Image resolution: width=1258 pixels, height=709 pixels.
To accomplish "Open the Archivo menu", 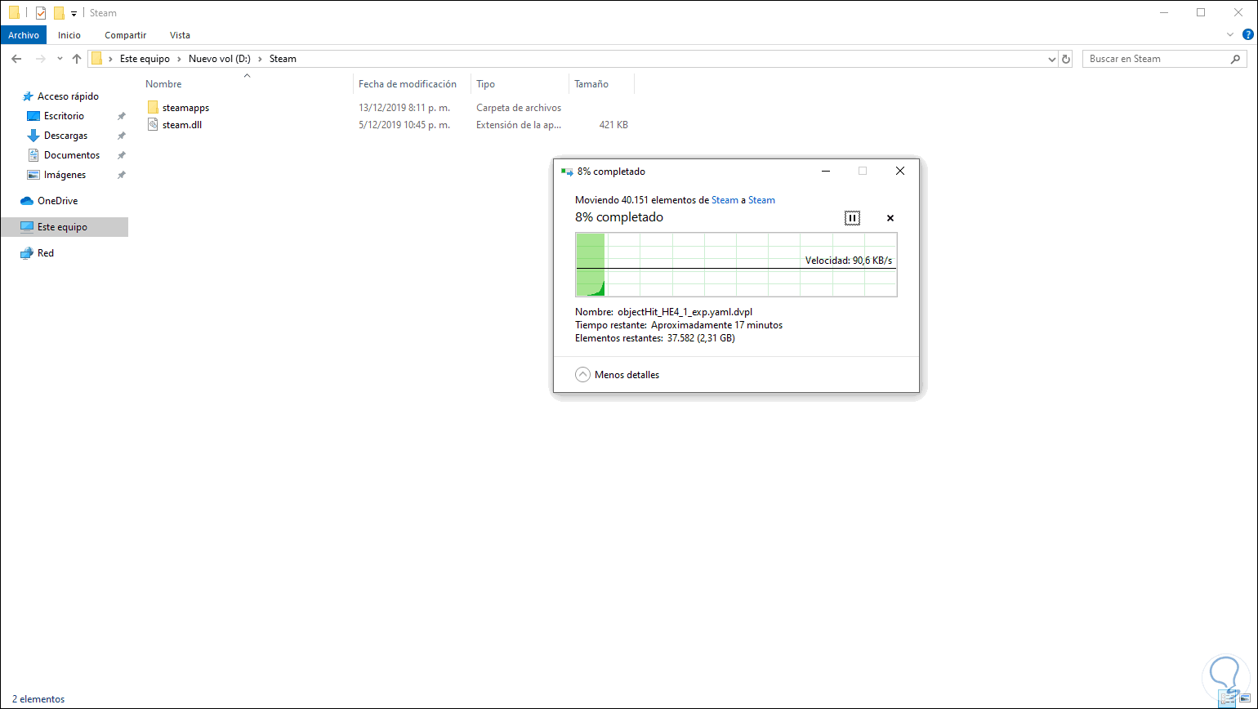I will coord(24,35).
